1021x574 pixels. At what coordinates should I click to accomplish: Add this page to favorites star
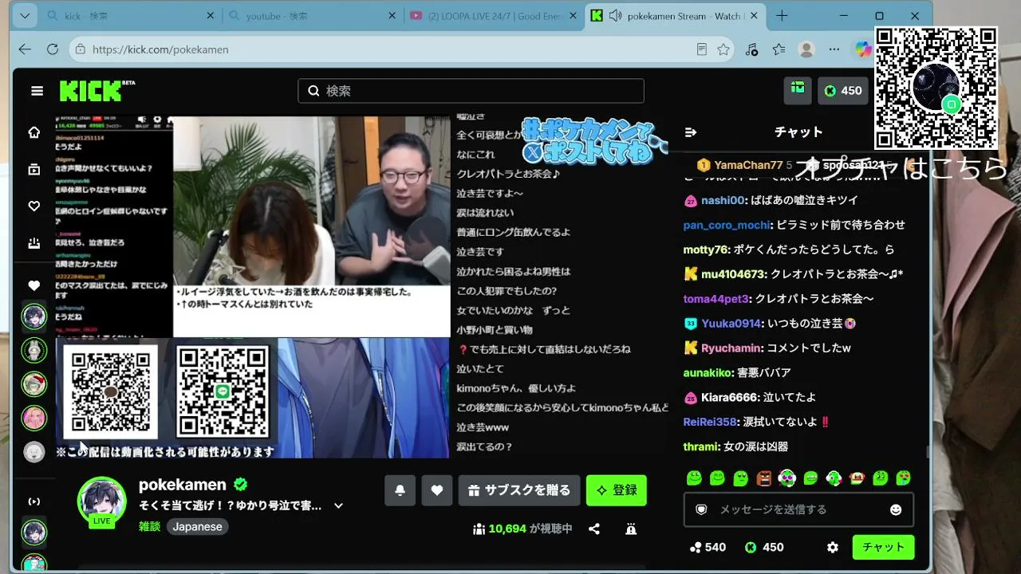coord(723,49)
